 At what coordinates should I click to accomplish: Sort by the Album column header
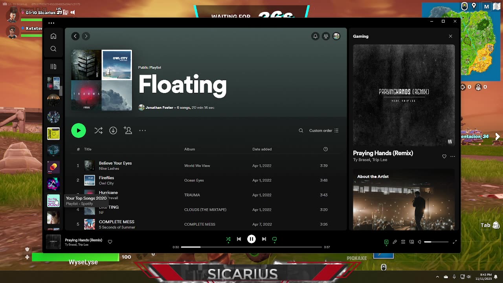click(190, 149)
